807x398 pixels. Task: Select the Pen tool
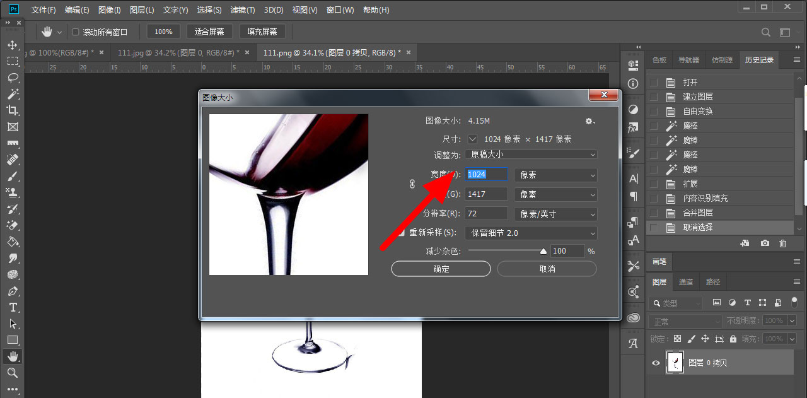tap(13, 291)
